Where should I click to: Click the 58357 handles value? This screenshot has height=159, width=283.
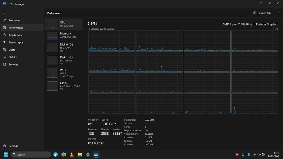pyautogui.click(x=117, y=133)
